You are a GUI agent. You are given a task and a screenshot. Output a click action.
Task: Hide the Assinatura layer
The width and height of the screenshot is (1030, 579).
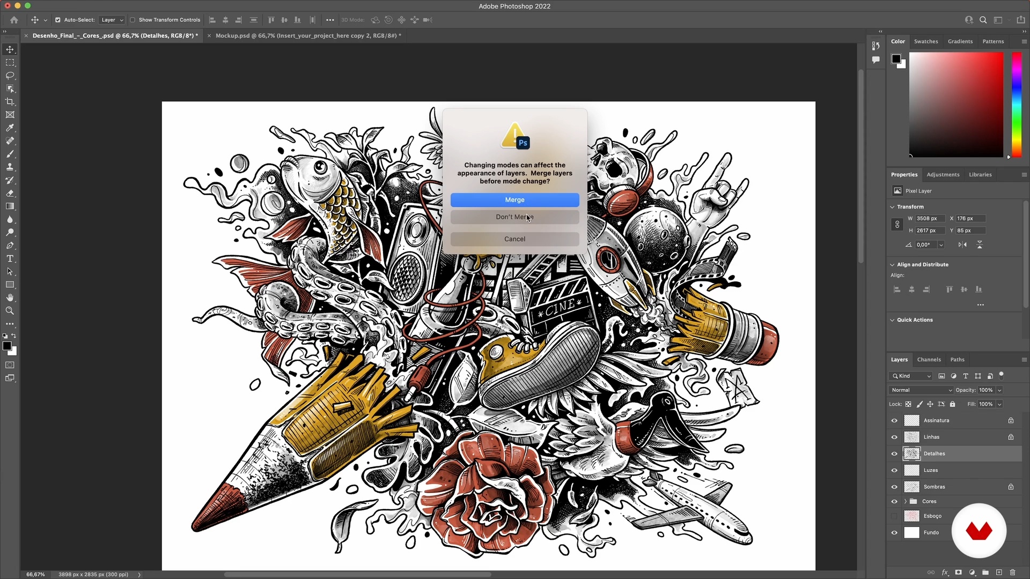[x=894, y=421]
